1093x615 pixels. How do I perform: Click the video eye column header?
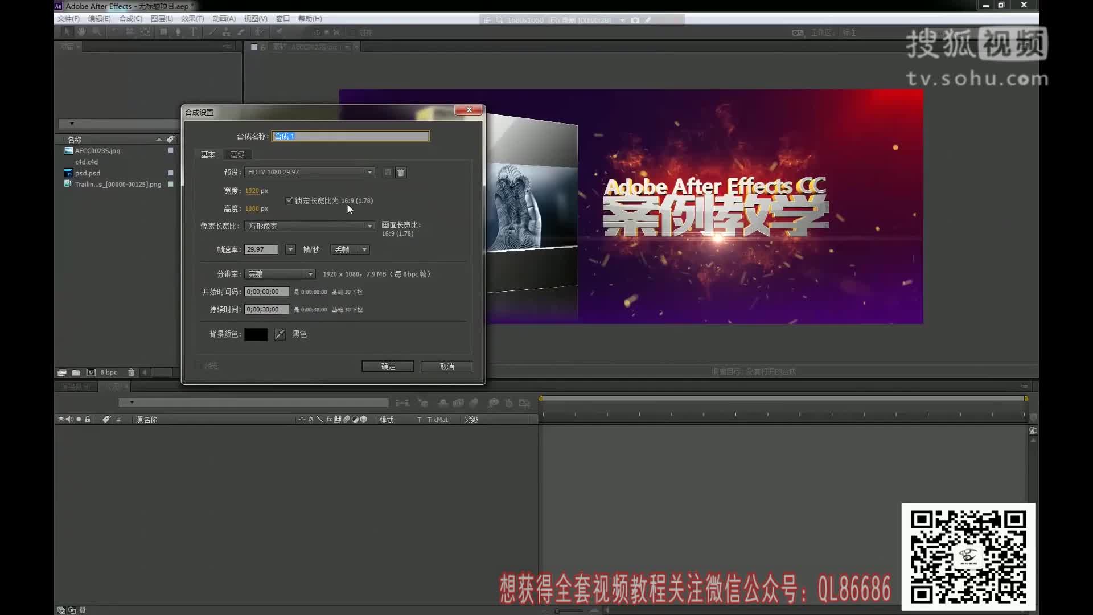click(x=61, y=419)
